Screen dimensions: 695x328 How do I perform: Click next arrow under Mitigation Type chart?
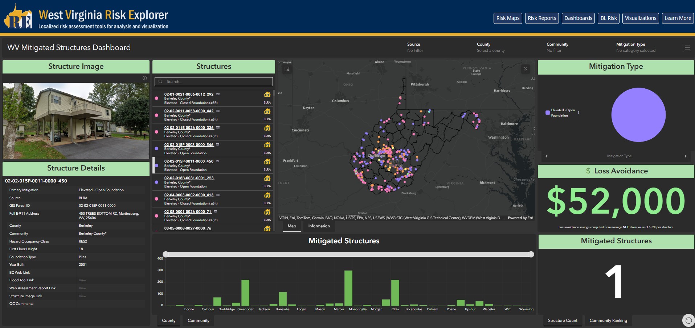(686, 156)
